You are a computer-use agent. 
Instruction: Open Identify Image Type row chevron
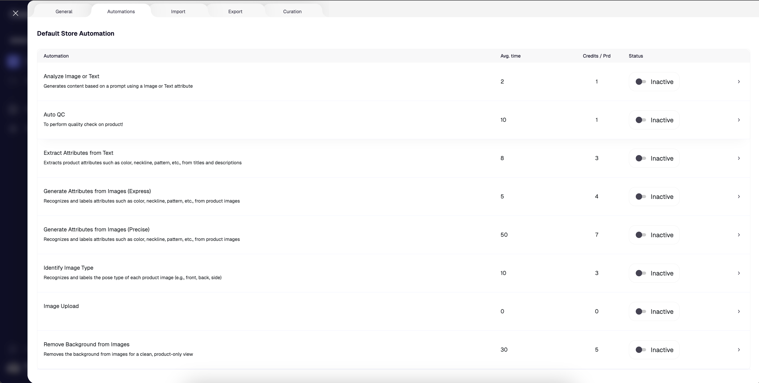click(739, 273)
